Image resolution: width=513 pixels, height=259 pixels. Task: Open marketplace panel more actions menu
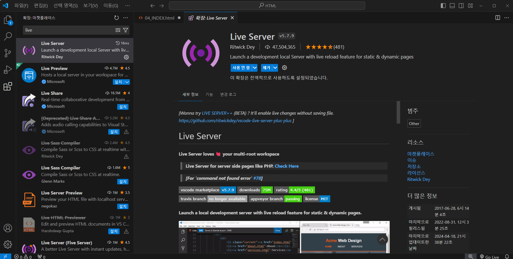126,18
